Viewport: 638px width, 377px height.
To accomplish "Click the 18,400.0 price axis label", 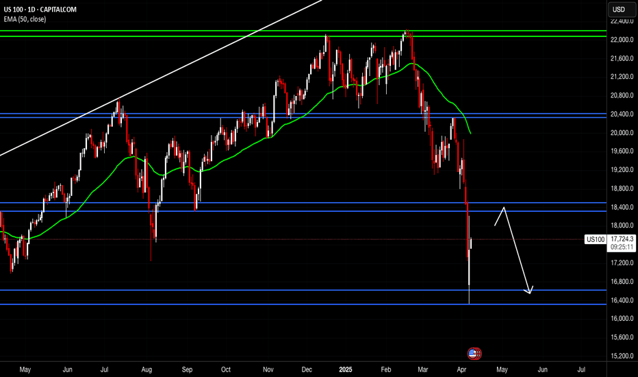I will (x=622, y=207).
